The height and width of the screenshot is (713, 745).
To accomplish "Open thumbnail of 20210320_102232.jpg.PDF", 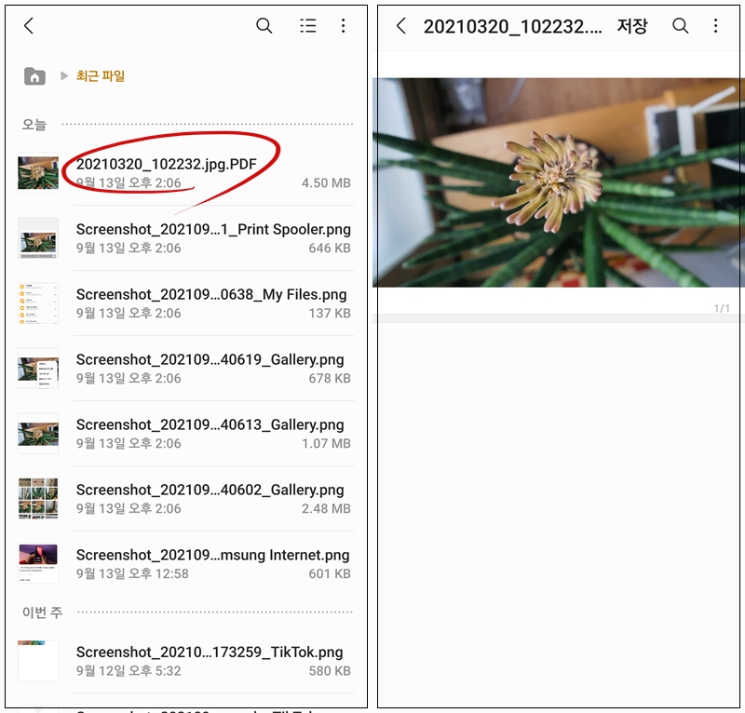I will (x=38, y=173).
